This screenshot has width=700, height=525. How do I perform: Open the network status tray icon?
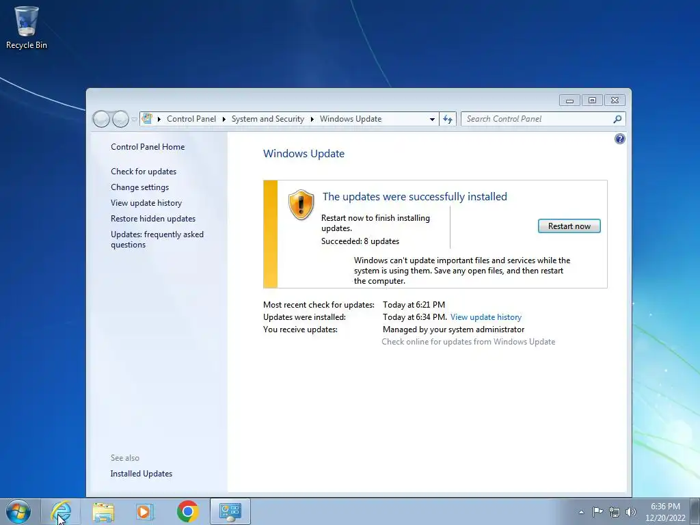point(615,512)
